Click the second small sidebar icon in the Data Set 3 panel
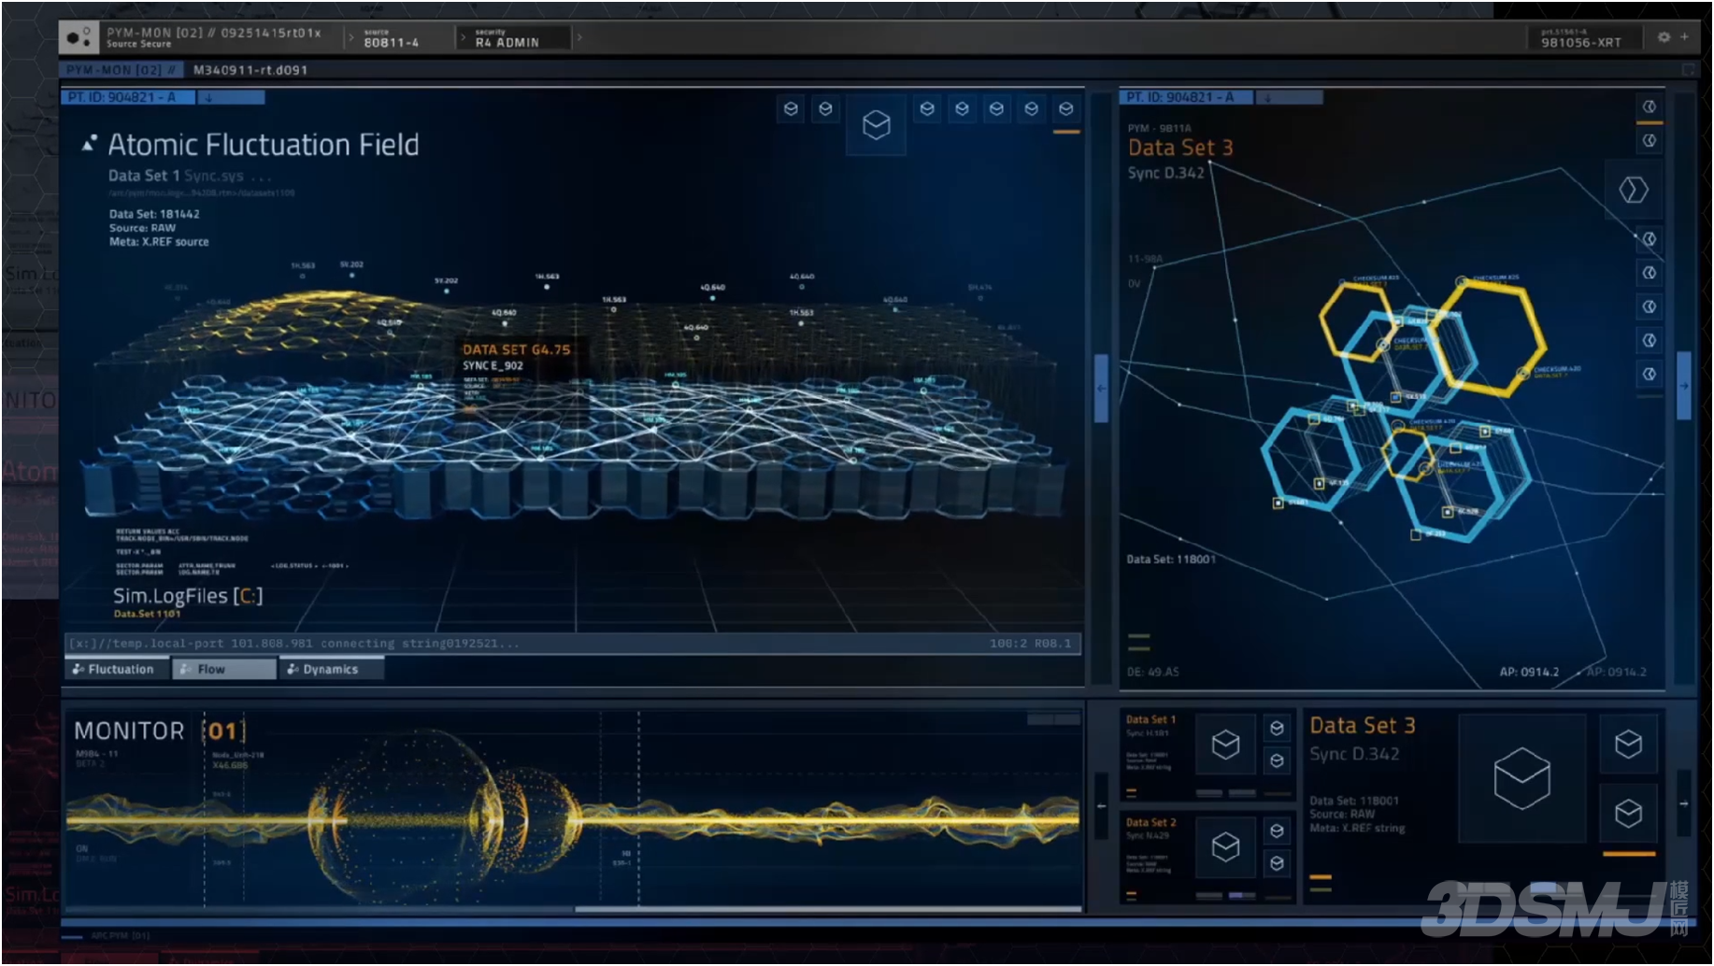This screenshot has width=1714, height=966. (x=1650, y=140)
